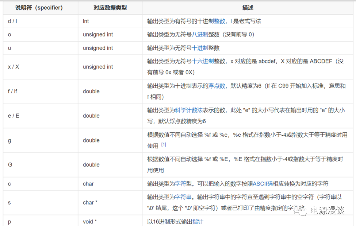This screenshot has height=226, width=356.
Task: Open the 科学计数法 link
Action: (189, 110)
